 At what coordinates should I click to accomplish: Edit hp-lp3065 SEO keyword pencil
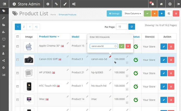110,70
